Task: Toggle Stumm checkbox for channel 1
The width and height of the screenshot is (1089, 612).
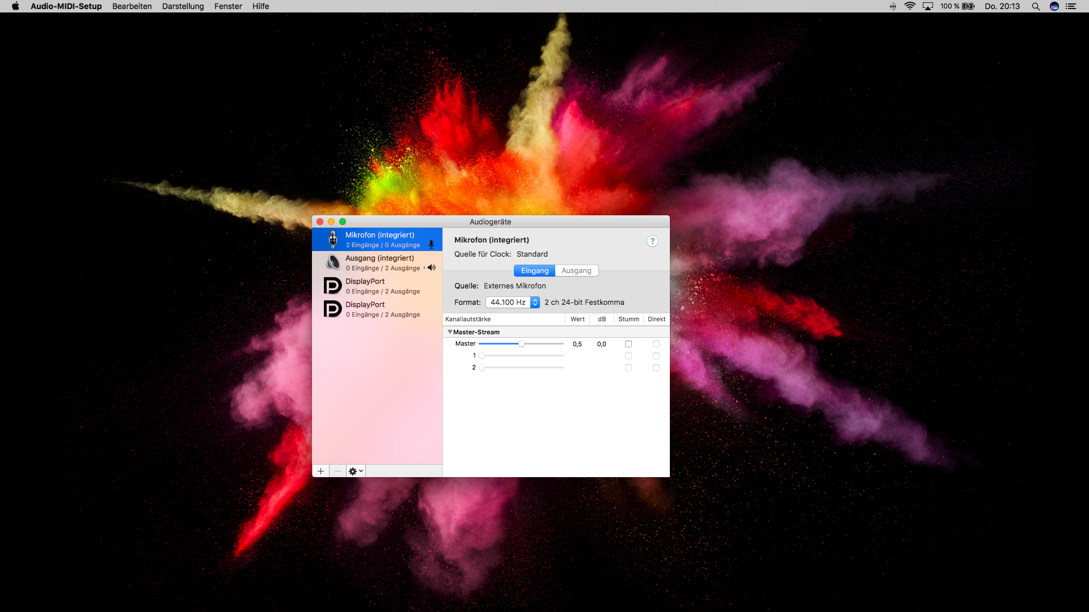Action: (x=628, y=356)
